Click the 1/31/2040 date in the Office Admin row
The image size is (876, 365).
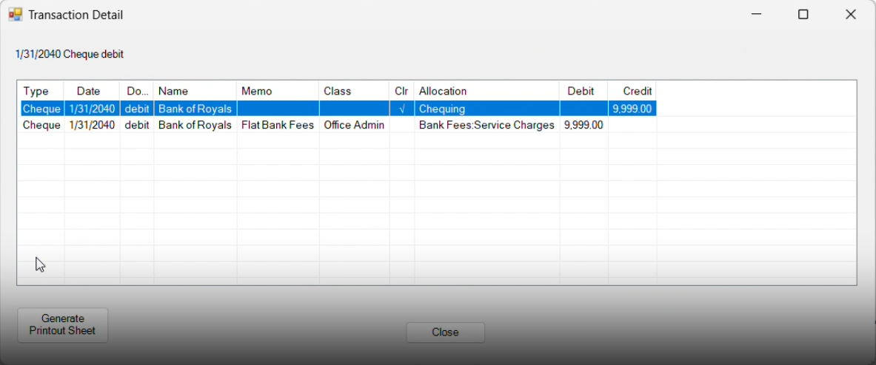[x=92, y=125]
